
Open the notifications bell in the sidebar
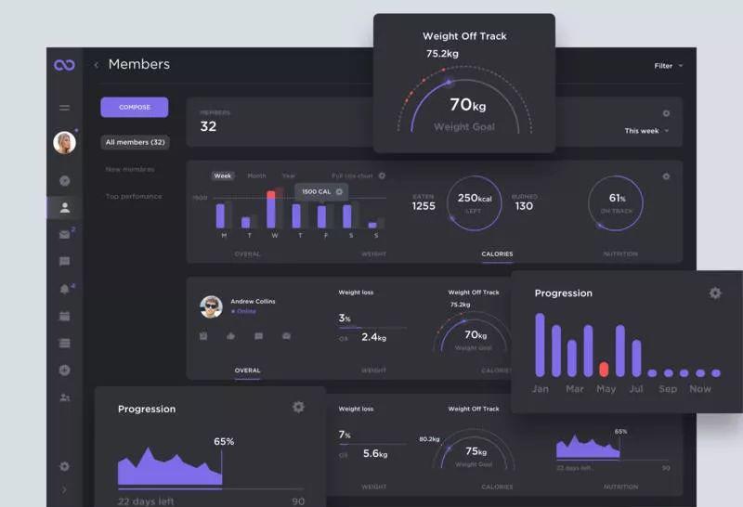point(64,289)
